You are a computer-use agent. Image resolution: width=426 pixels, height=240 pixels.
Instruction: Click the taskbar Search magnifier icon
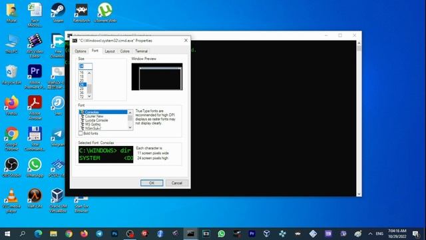23,234
